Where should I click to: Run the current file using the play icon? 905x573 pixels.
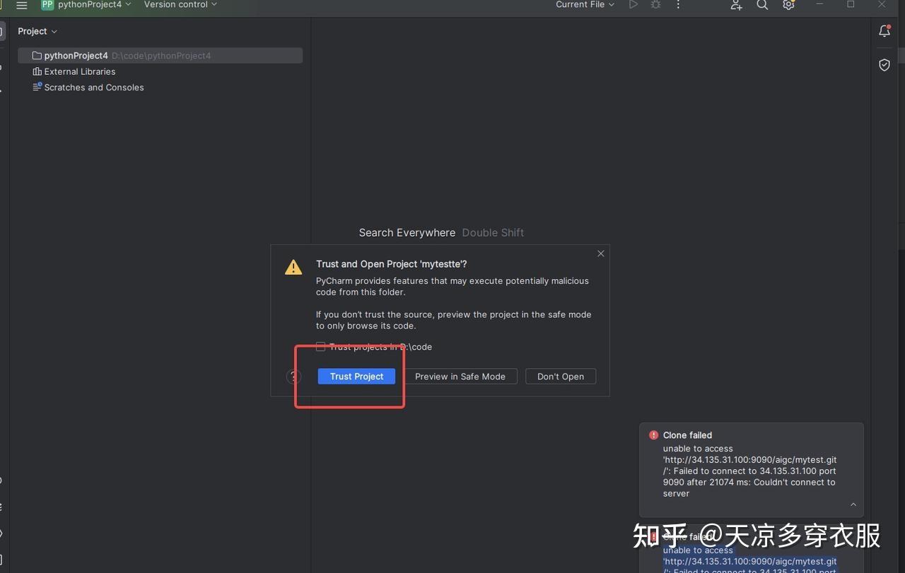tap(633, 5)
